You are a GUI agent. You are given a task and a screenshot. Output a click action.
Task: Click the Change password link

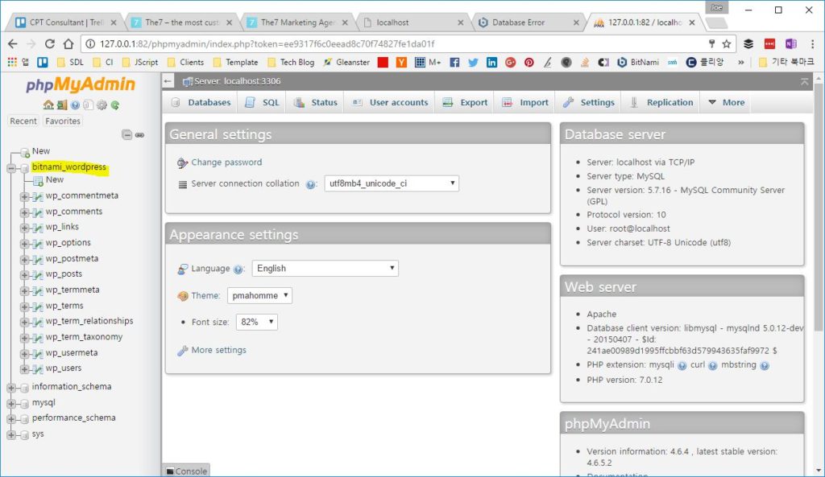click(226, 162)
